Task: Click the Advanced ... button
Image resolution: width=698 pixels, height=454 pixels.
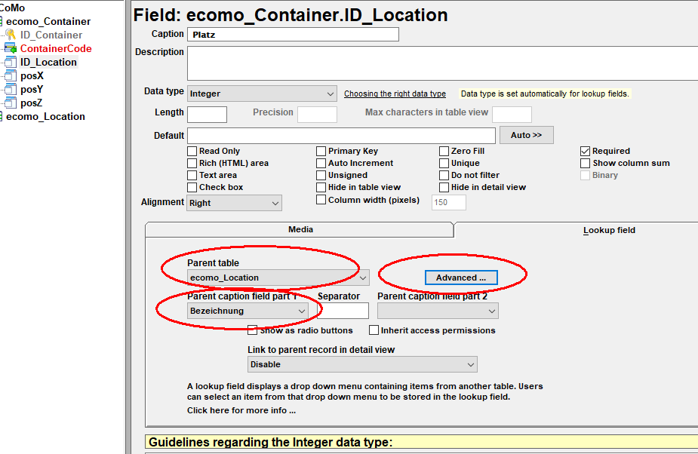Action: 461,278
